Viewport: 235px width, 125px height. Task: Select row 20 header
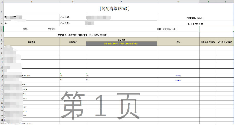coord(2,103)
